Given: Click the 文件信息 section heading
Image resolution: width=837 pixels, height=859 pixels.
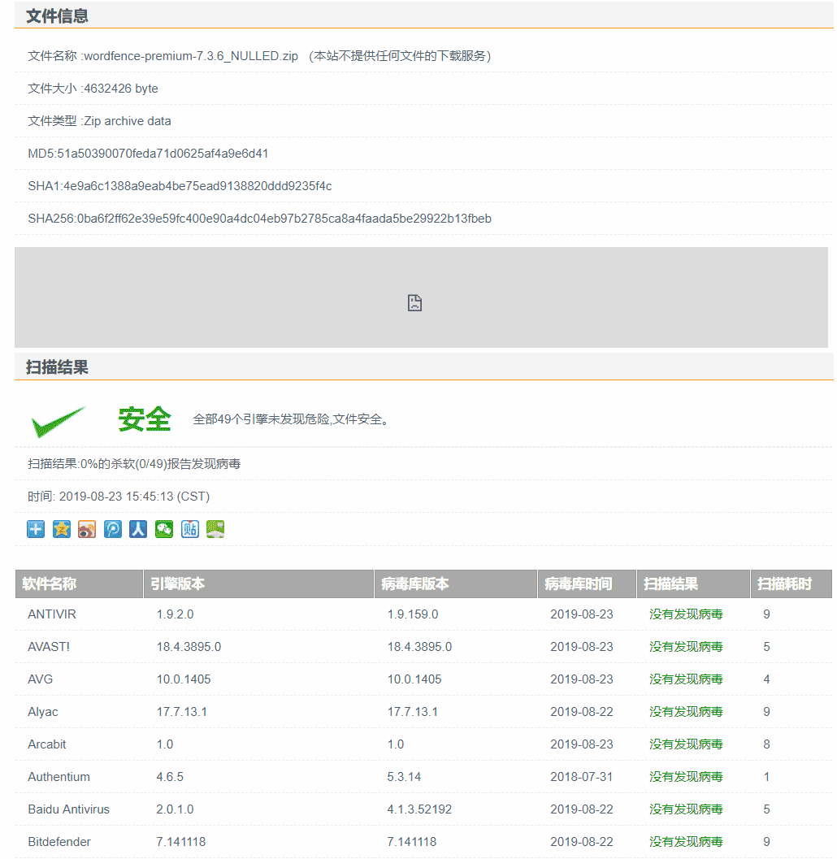Looking at the screenshot, I should click(57, 16).
